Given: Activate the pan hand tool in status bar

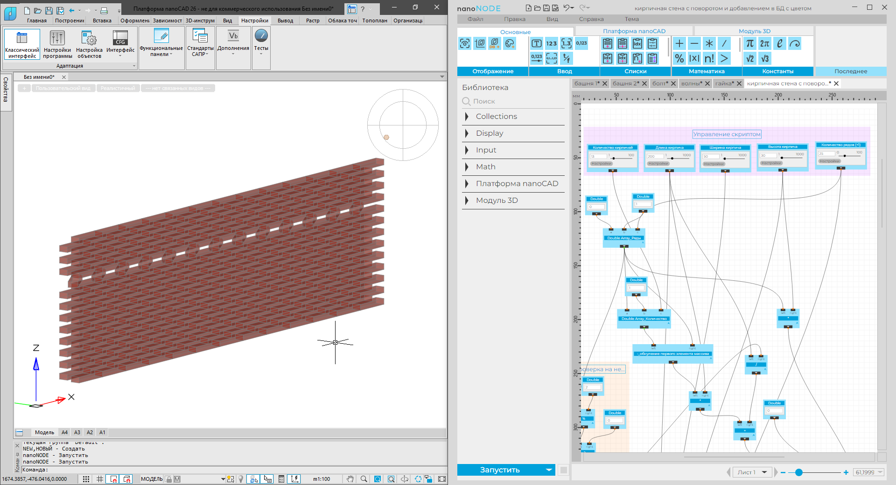Looking at the screenshot, I should coord(350,479).
